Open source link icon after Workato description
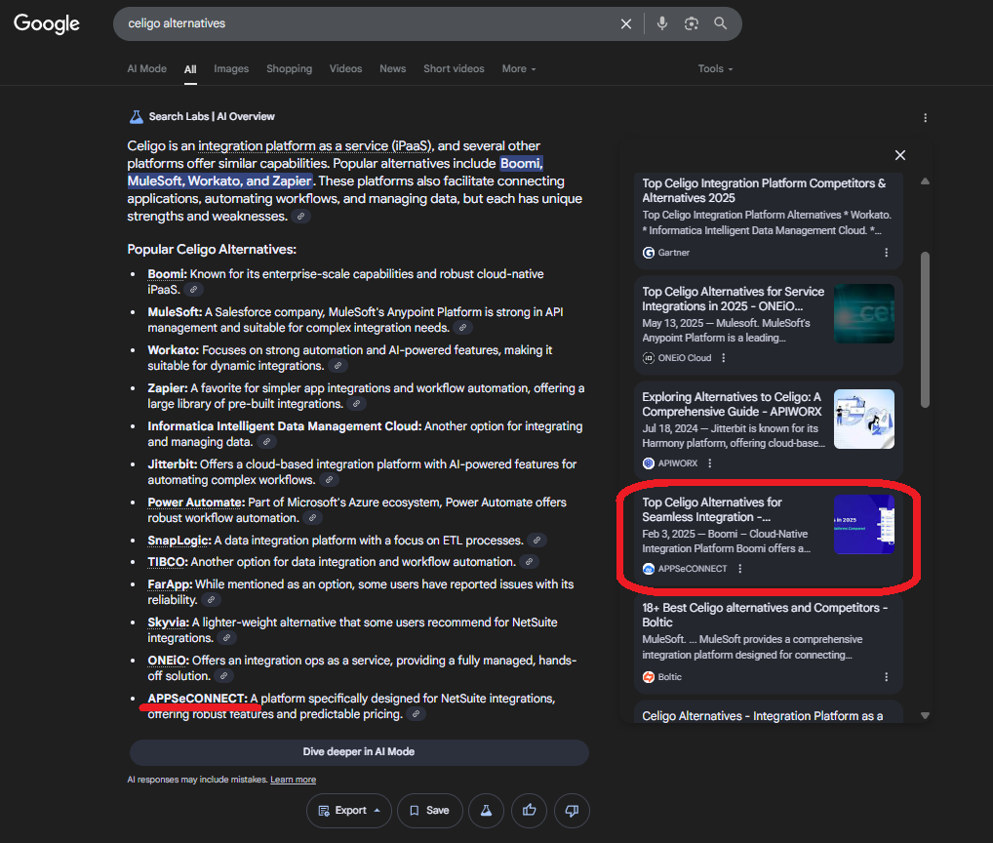The image size is (993, 843). 338,366
